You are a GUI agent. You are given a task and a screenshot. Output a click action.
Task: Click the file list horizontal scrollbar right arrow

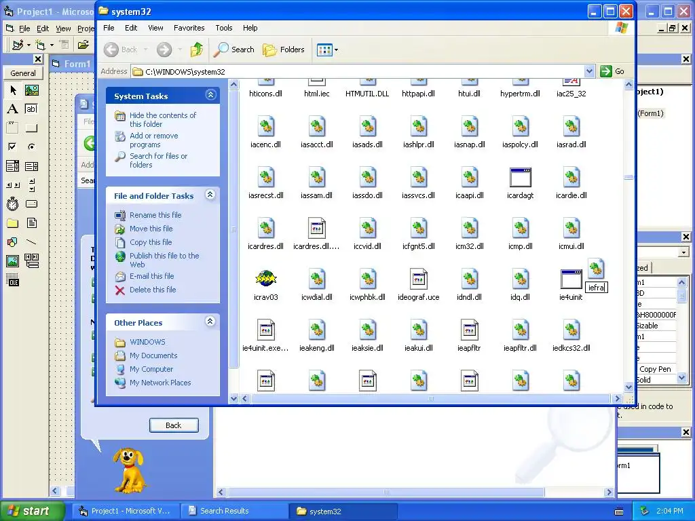click(x=617, y=399)
